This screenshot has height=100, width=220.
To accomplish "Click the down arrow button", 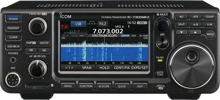I will coord(181,32).
